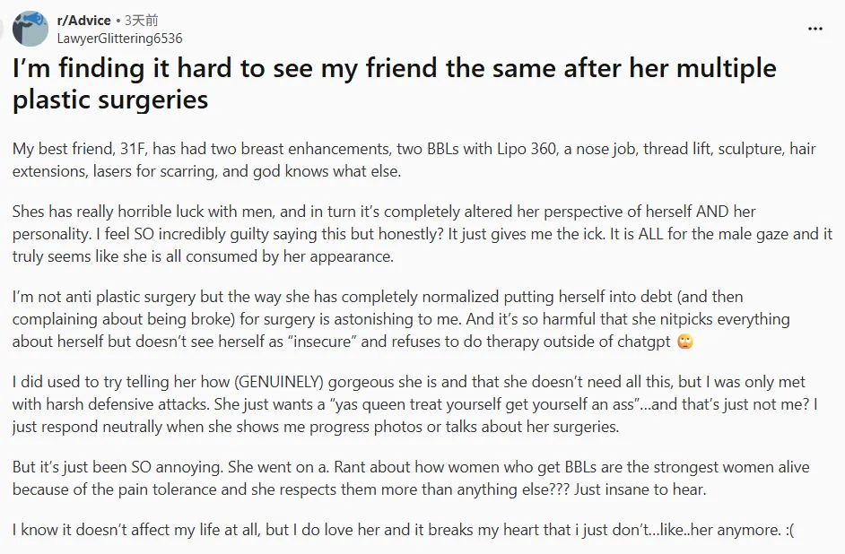This screenshot has height=554, width=845.
Task: Open LawyerGlittering6536's user profile
Action: [x=119, y=39]
